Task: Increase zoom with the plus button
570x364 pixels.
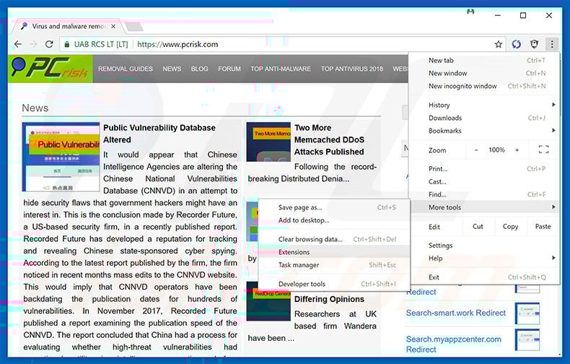Action: point(517,150)
